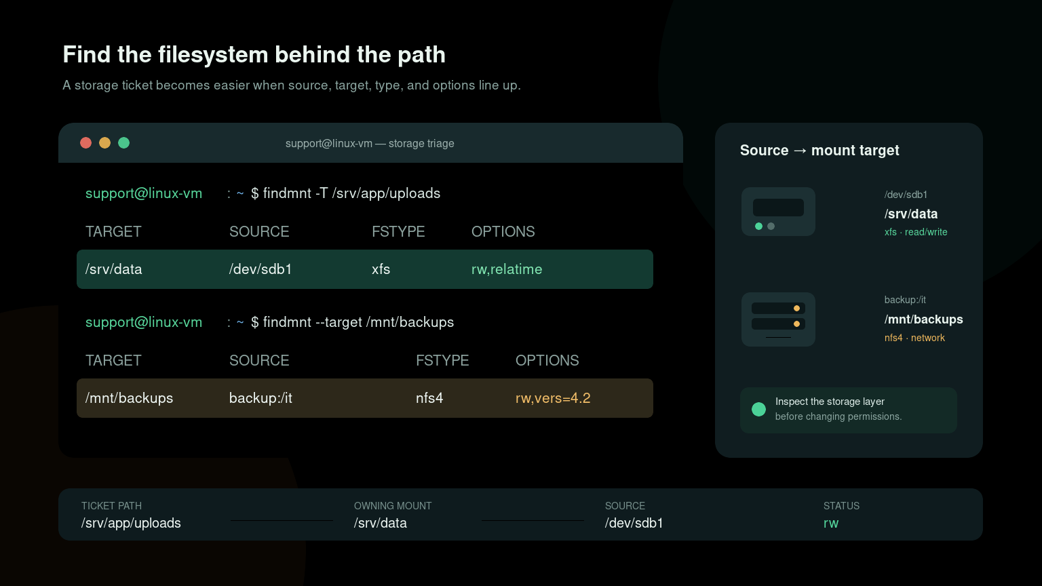The width and height of the screenshot is (1042, 586).
Task: Click the /mnt/backups cell in second table
Action: click(x=129, y=398)
